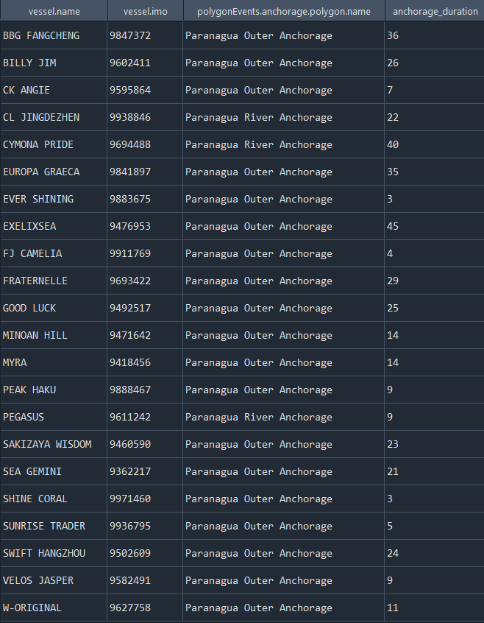Click the GOOD LUCK name cell

tap(29, 309)
